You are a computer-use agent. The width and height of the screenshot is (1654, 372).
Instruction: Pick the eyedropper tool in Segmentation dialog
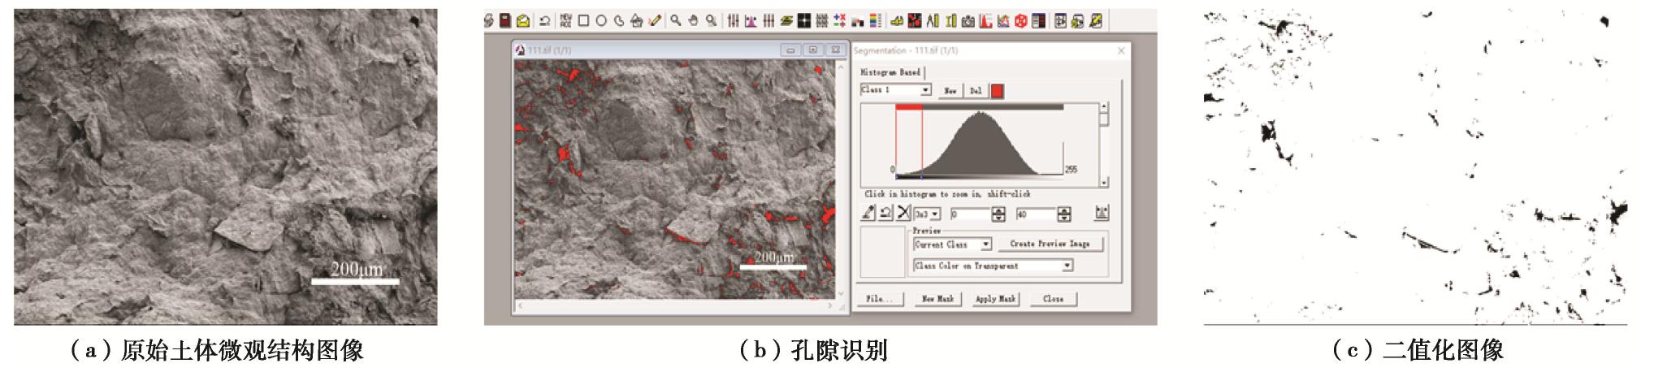pos(868,213)
